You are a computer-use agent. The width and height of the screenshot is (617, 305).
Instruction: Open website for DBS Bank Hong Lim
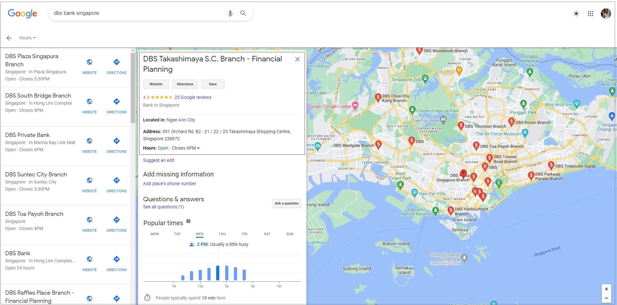pyautogui.click(x=89, y=264)
